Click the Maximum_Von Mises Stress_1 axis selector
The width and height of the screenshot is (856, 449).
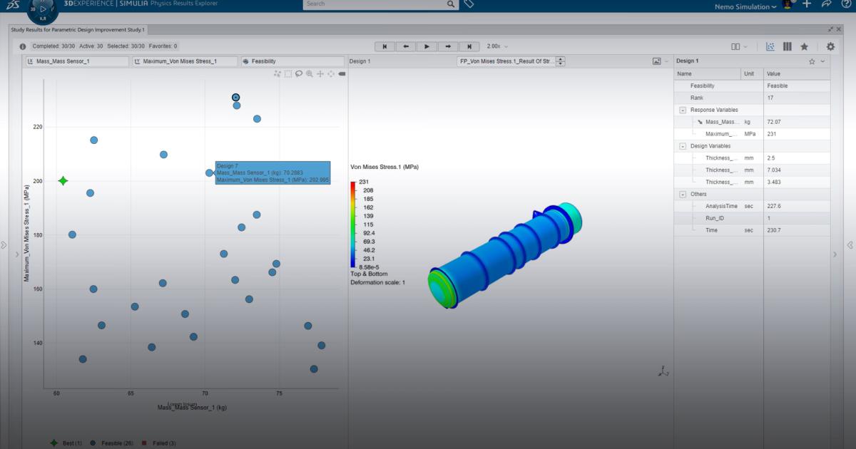click(x=185, y=61)
